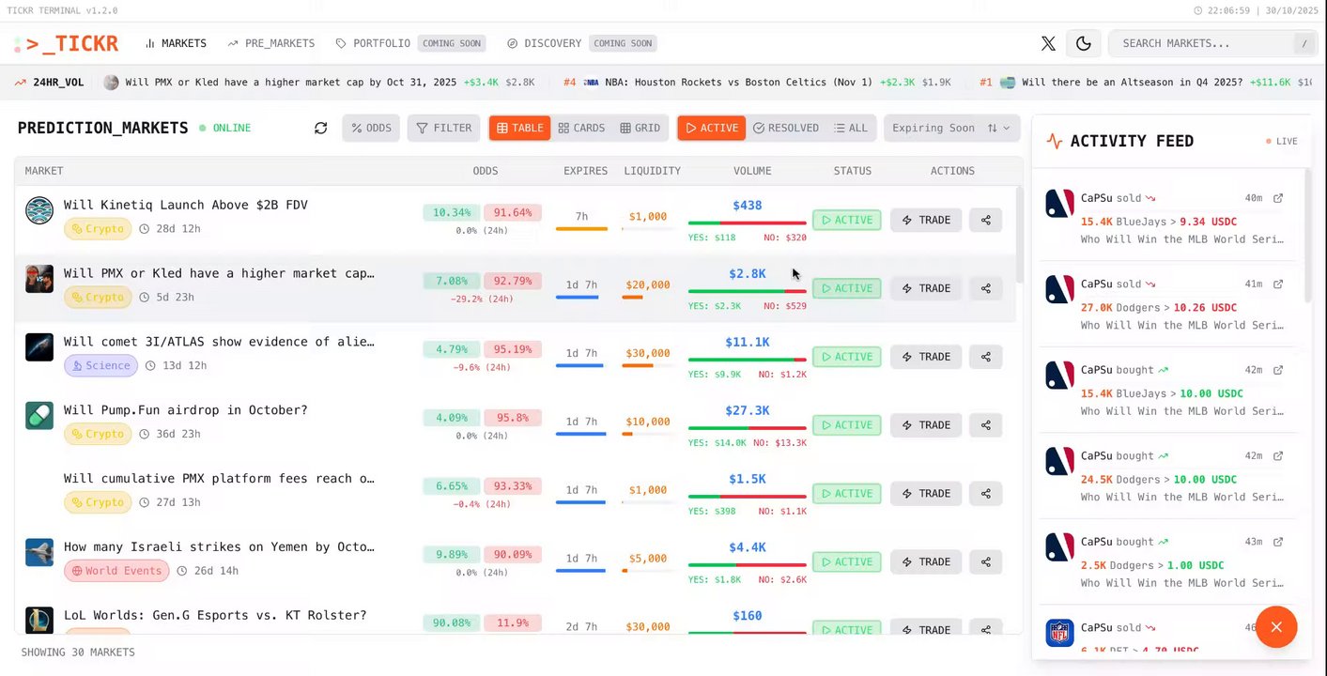The image size is (1327, 676).
Task: Focus the SEARCH MARKETS input field
Action: (x=1213, y=43)
